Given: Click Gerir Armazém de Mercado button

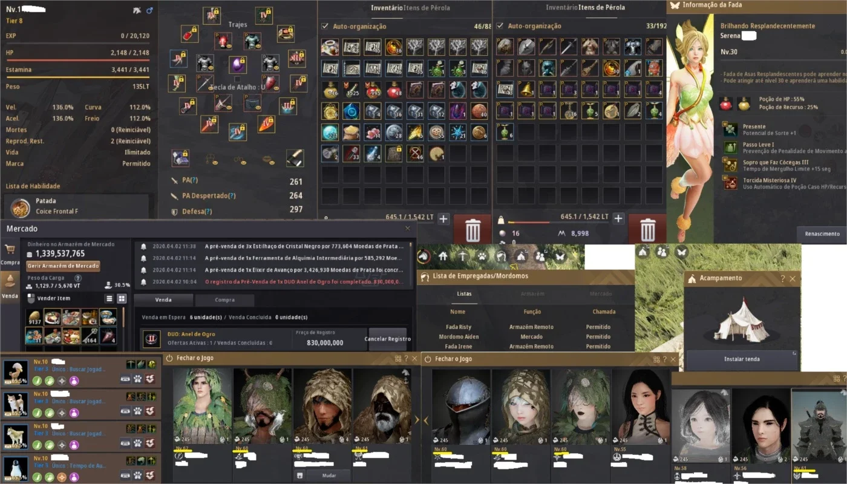Looking at the screenshot, I should pos(64,266).
